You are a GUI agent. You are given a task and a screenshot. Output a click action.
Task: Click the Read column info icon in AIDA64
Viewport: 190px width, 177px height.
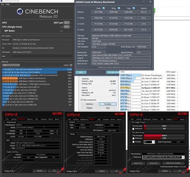[x=104, y=8]
